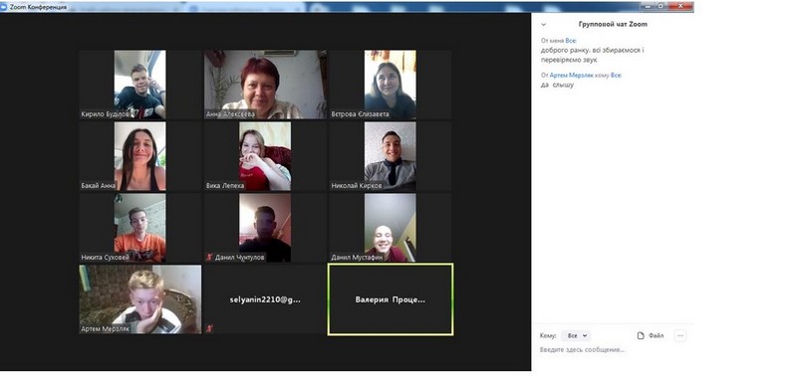Viewport: 797px width, 392px height.
Task: Select Кирило Будилов video tile
Action: (x=139, y=85)
